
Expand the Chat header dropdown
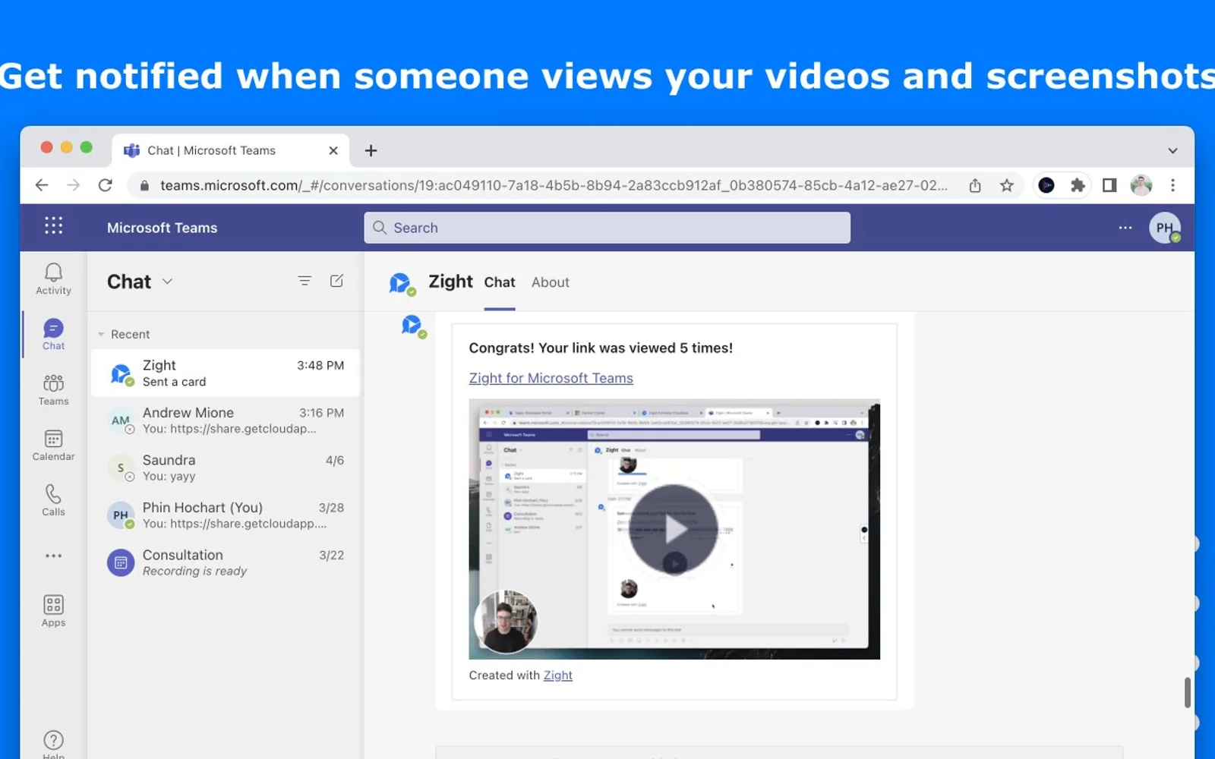click(x=168, y=282)
